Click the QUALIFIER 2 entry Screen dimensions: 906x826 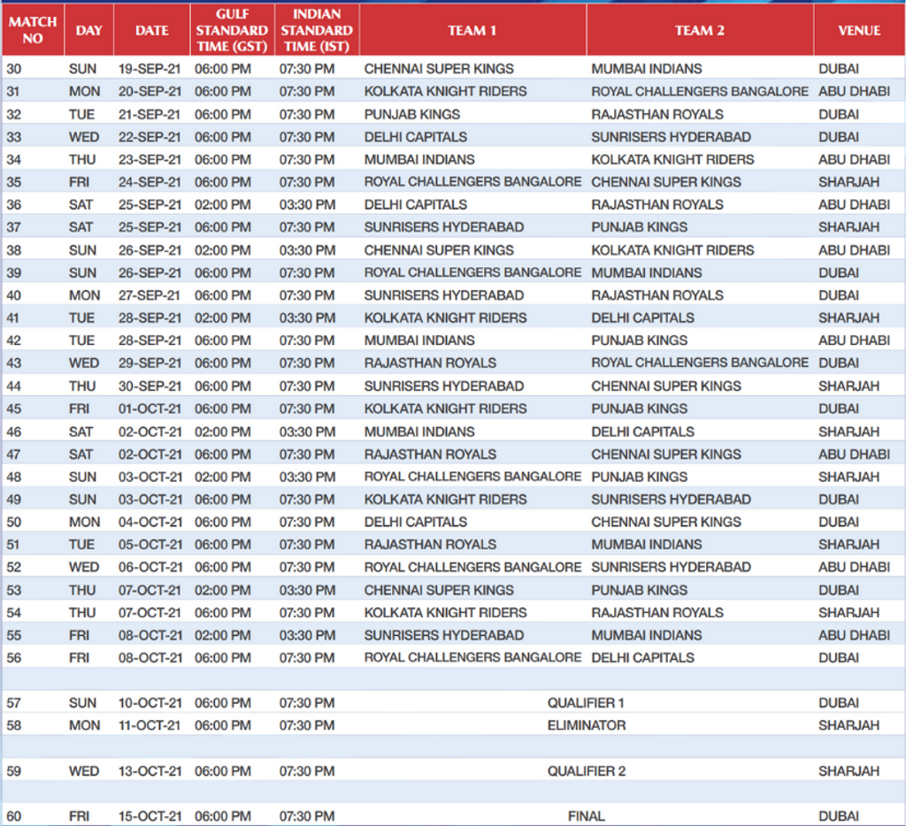point(587,770)
